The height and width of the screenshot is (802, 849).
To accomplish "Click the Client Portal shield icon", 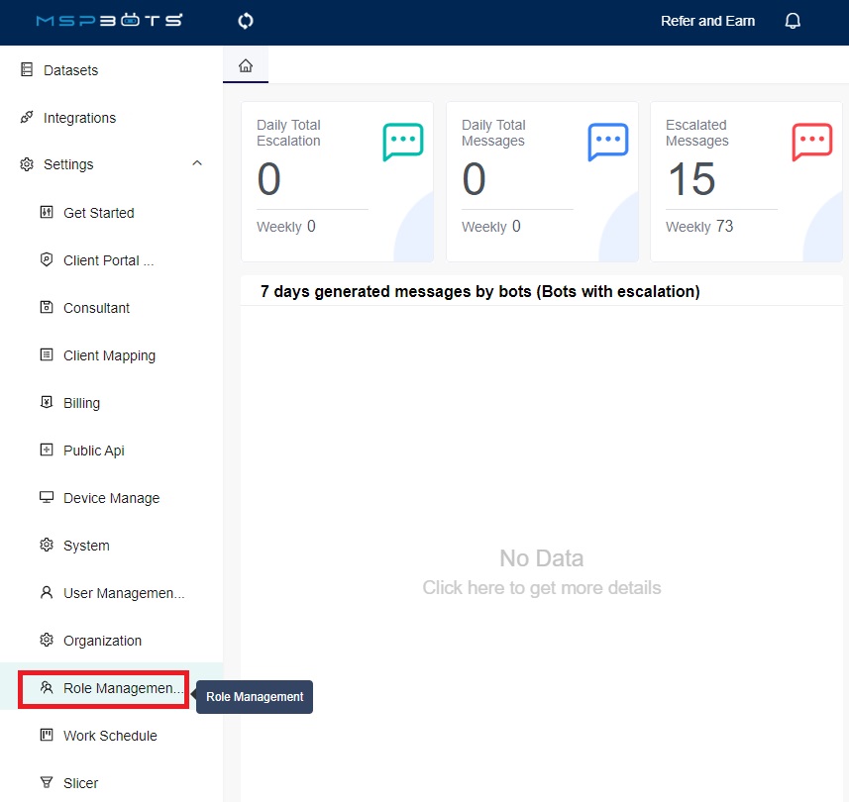I will (47, 259).
